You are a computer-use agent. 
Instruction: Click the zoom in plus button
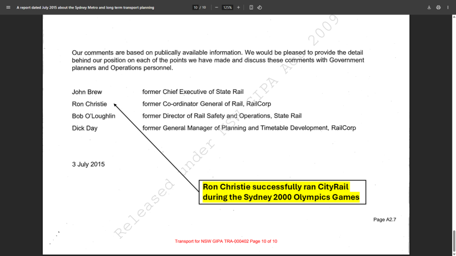(238, 7)
